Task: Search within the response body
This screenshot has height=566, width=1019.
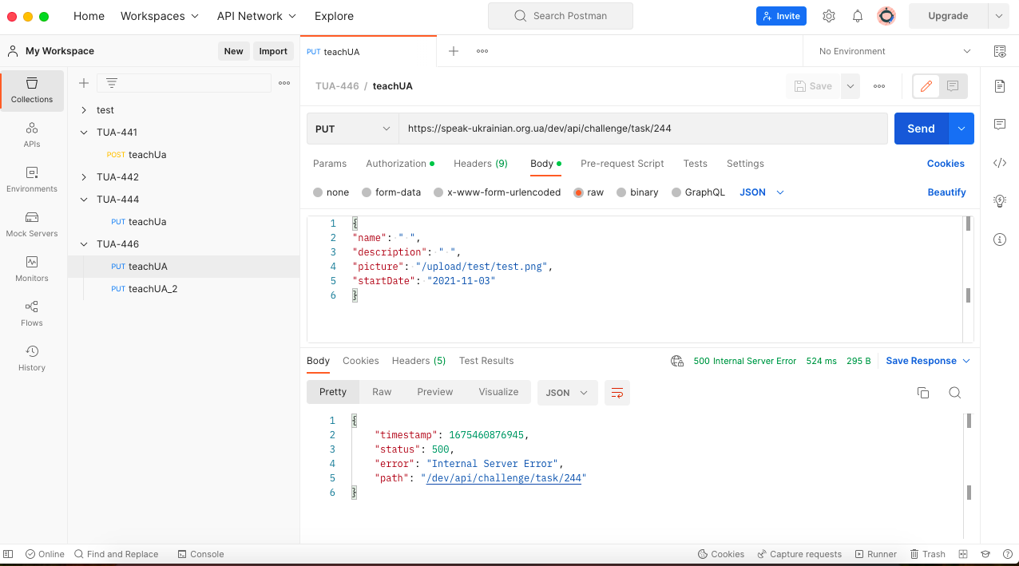Action: (954, 393)
